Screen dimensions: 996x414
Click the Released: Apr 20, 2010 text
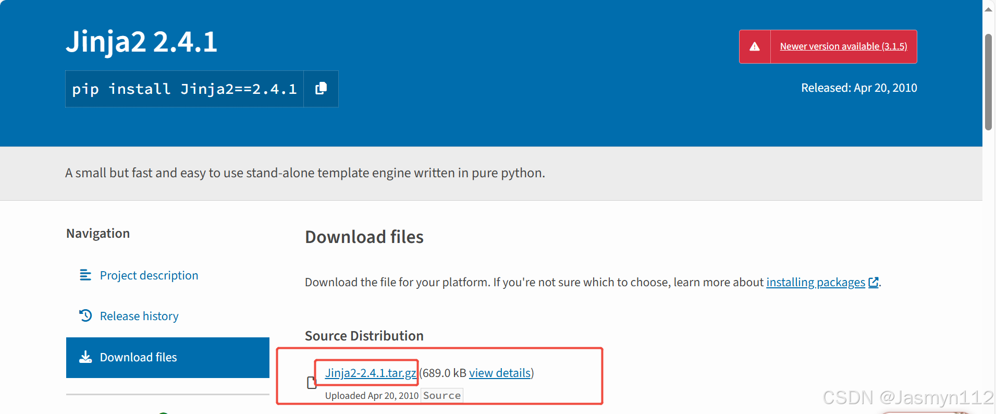(x=859, y=88)
